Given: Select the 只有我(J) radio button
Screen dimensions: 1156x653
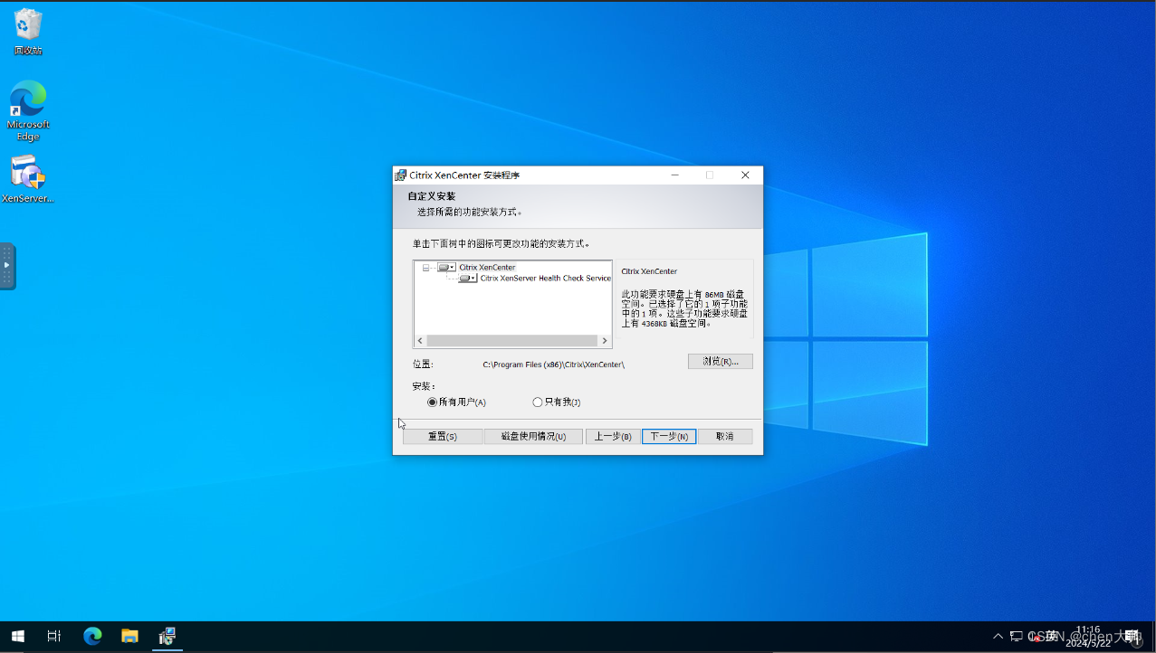Looking at the screenshot, I should 557,402.
